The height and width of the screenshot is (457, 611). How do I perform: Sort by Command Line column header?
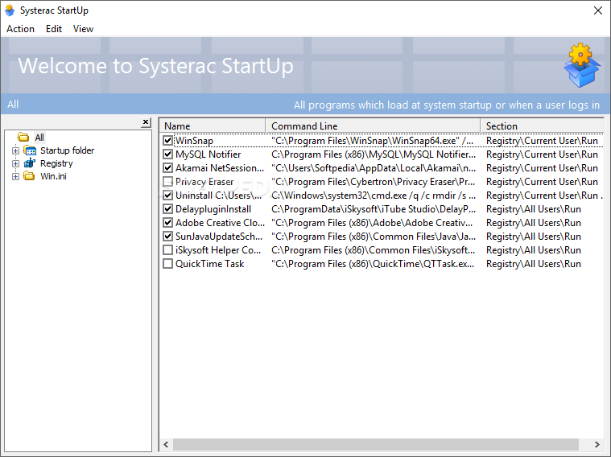point(373,126)
